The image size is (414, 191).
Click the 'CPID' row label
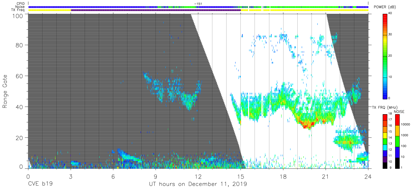pyautogui.click(x=20, y=3)
